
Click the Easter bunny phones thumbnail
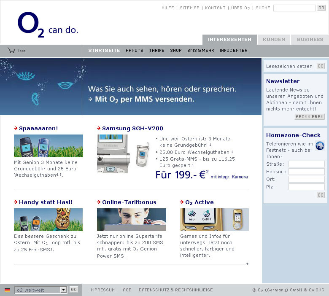tap(48, 220)
